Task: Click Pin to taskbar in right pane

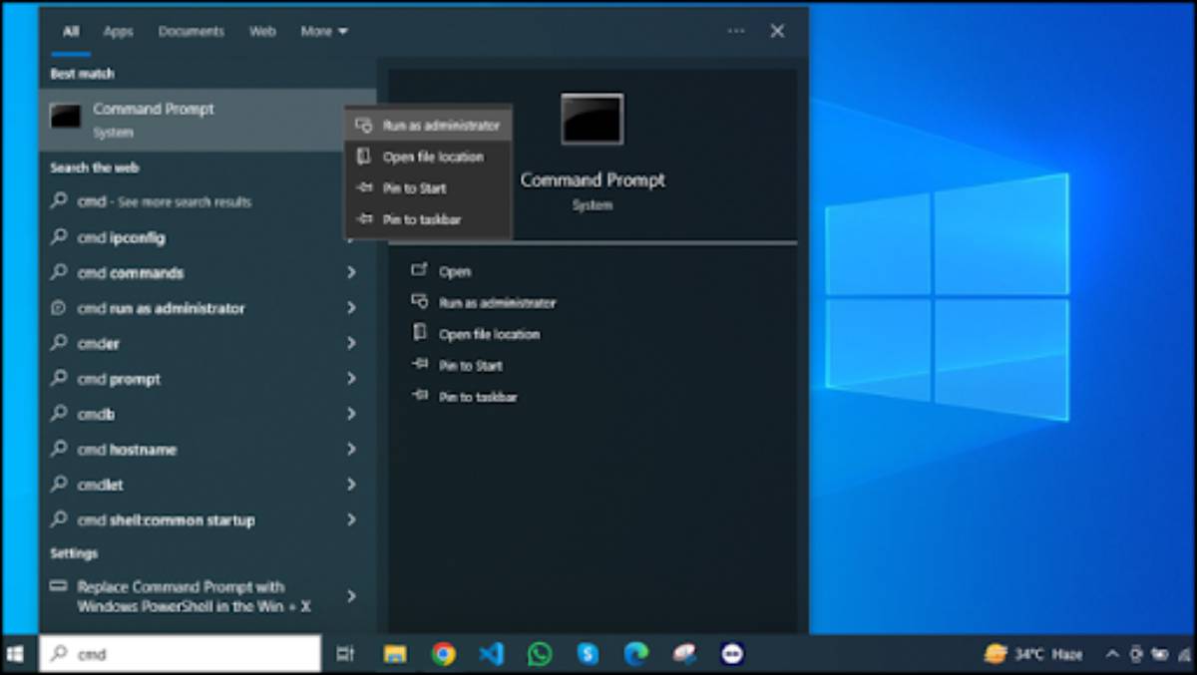Action: 465,397
